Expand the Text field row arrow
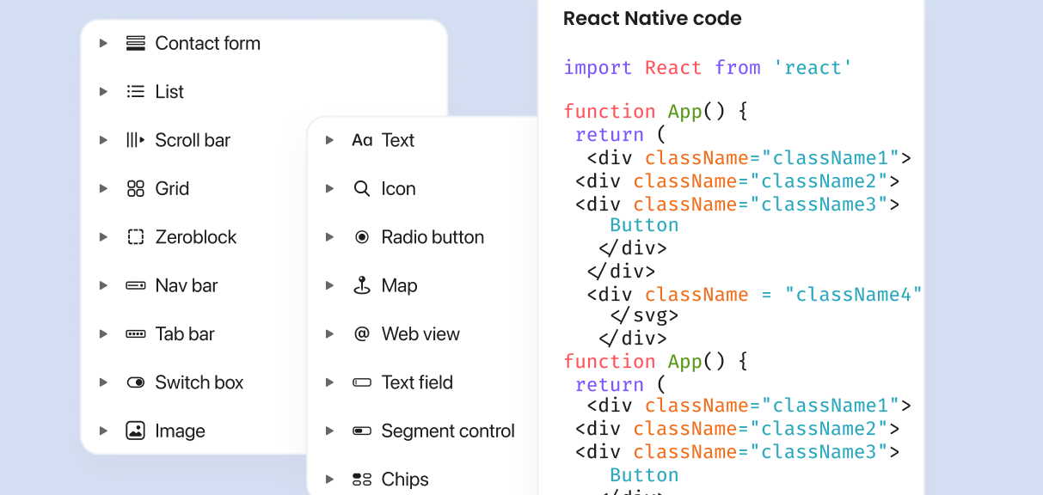This screenshot has height=495, width=1043. 329,382
